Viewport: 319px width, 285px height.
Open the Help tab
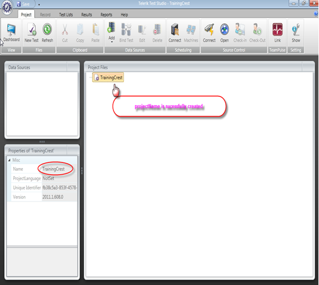click(x=124, y=14)
